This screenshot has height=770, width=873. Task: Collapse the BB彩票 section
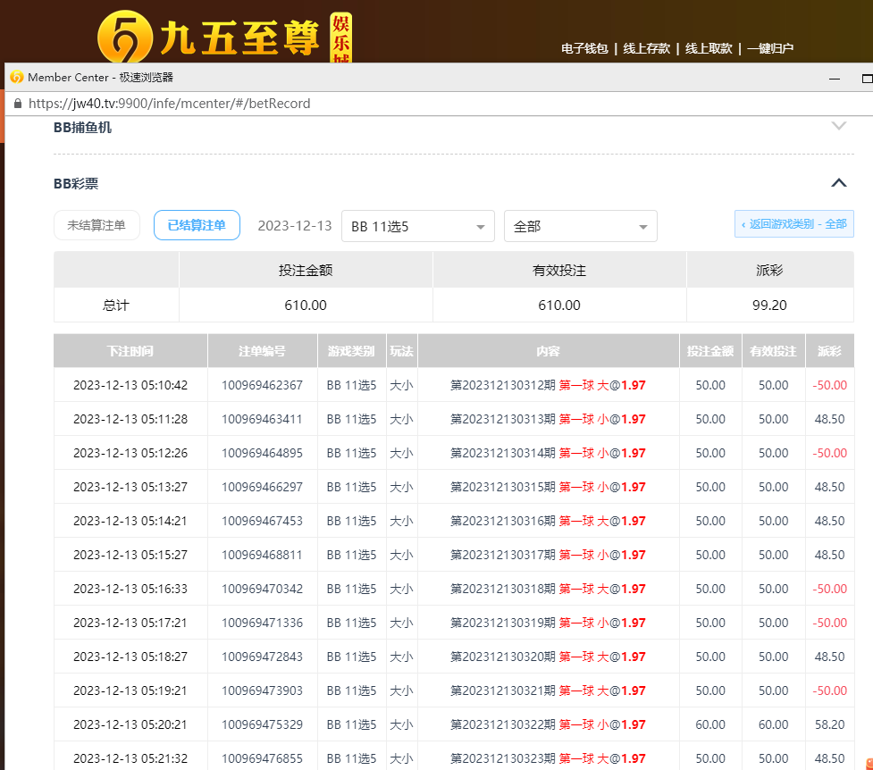838,183
